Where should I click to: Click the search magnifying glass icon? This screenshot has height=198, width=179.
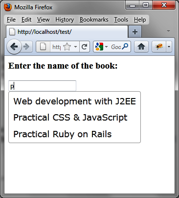coord(125,47)
